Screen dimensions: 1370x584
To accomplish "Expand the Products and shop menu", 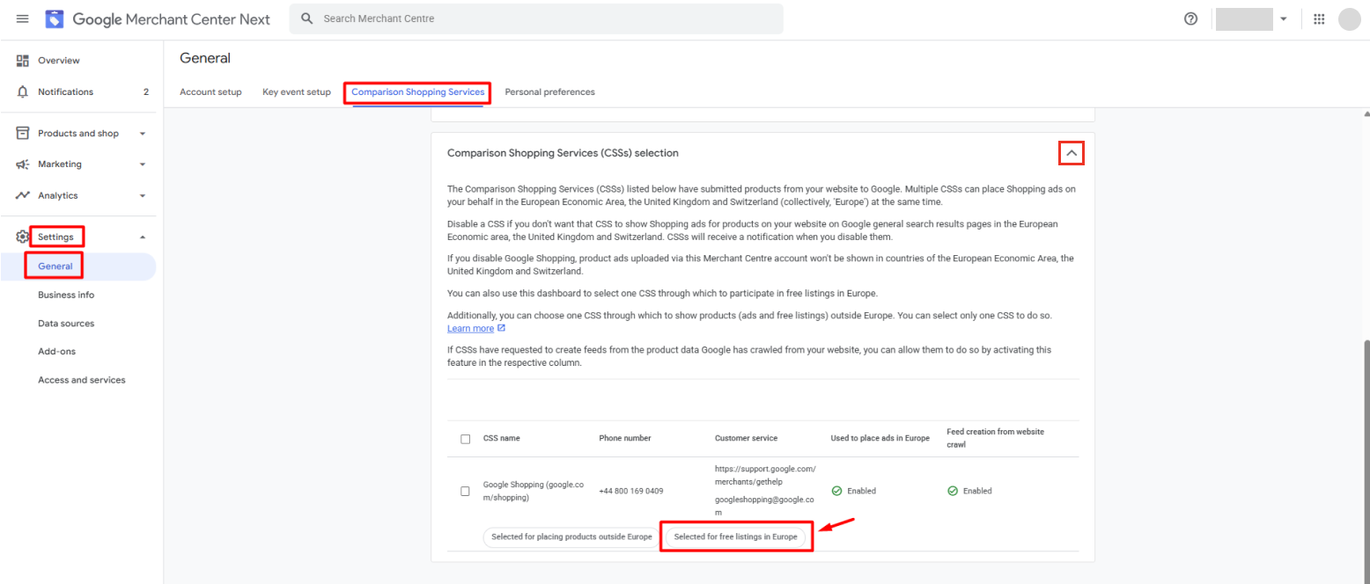I will 143,134.
